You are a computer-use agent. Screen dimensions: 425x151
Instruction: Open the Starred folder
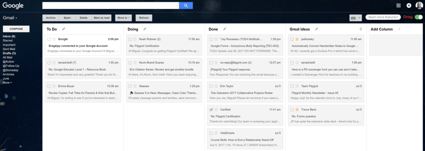point(7,40)
